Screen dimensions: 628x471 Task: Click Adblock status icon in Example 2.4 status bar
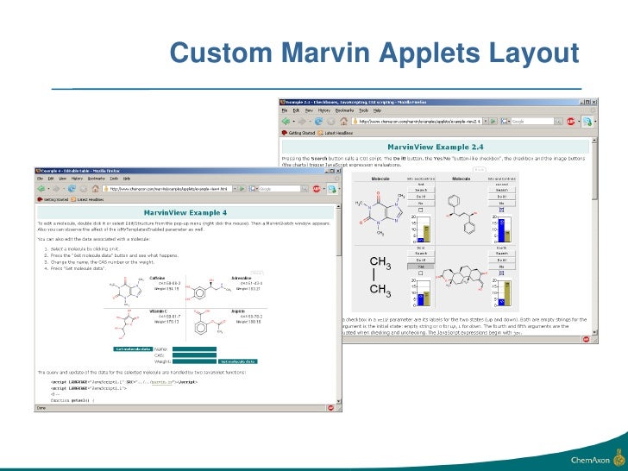click(x=587, y=339)
